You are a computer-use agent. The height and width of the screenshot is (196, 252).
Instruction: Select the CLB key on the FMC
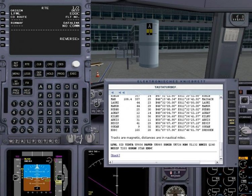39,64
